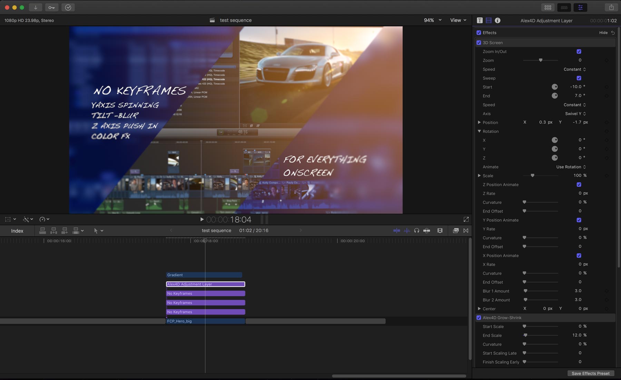Disable Alex4D Grow-Shrink effect checkbox

(479, 318)
